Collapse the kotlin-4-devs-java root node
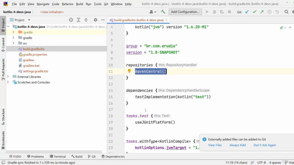 tap(8, 27)
